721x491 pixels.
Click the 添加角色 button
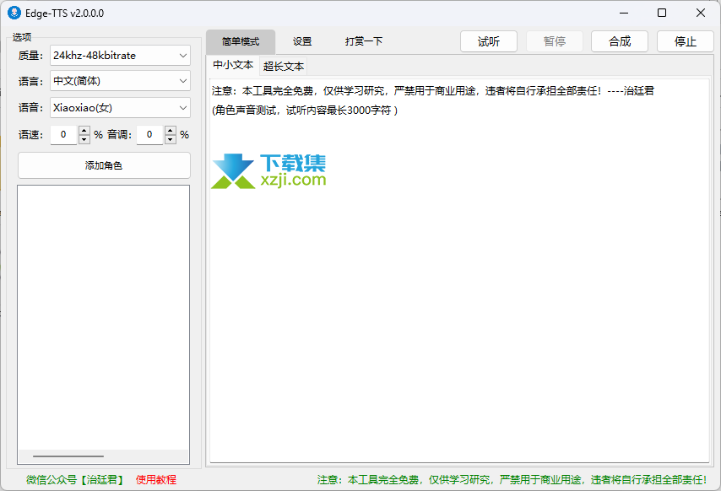tap(104, 165)
